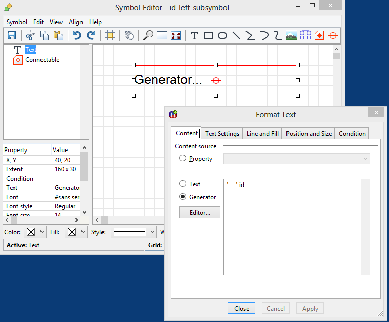Open the Color dropdown

coord(35,232)
